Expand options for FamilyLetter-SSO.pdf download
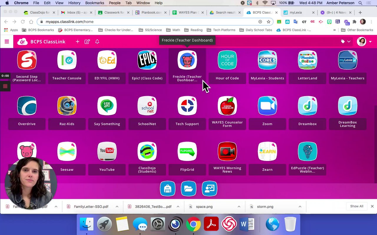Viewport: 377px width, 235px height. pyautogui.click(x=117, y=207)
